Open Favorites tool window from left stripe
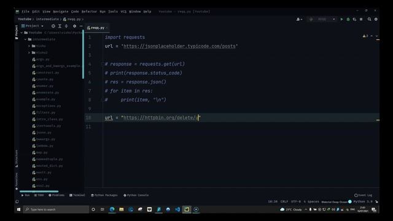393x221 pixels. click(17, 181)
